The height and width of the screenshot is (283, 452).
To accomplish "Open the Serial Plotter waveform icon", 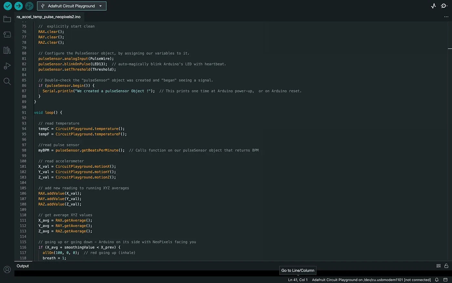I will click(433, 6).
